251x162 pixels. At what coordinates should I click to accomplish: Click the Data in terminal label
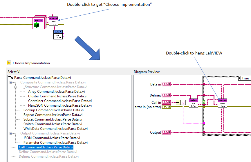pyautogui.click(x=156, y=84)
